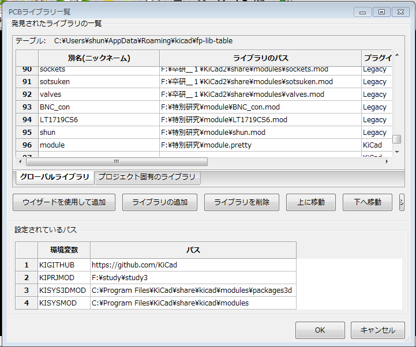Click the ウイザードを使用して追加 button
This screenshot has width=416, height=347.
click(x=64, y=202)
